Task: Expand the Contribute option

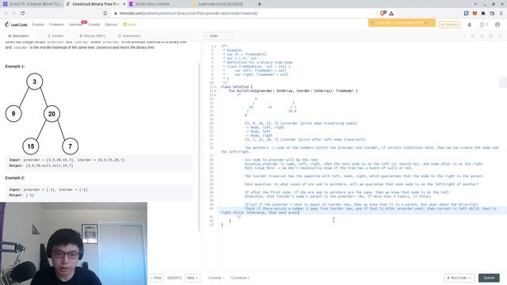Action: (x=240, y=278)
